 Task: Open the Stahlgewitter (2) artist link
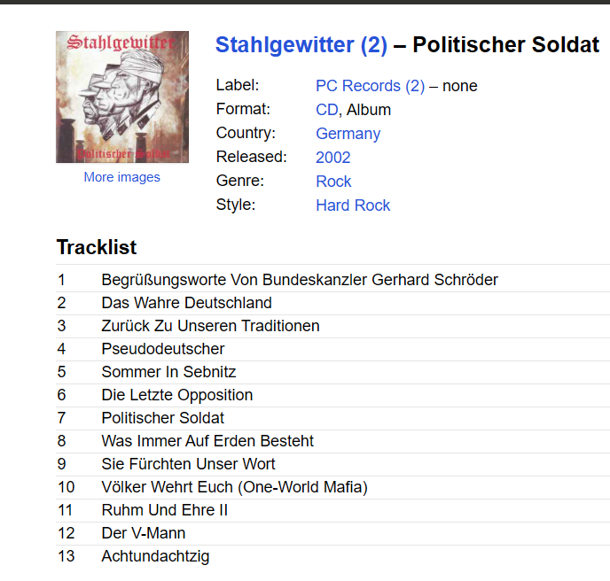point(301,45)
